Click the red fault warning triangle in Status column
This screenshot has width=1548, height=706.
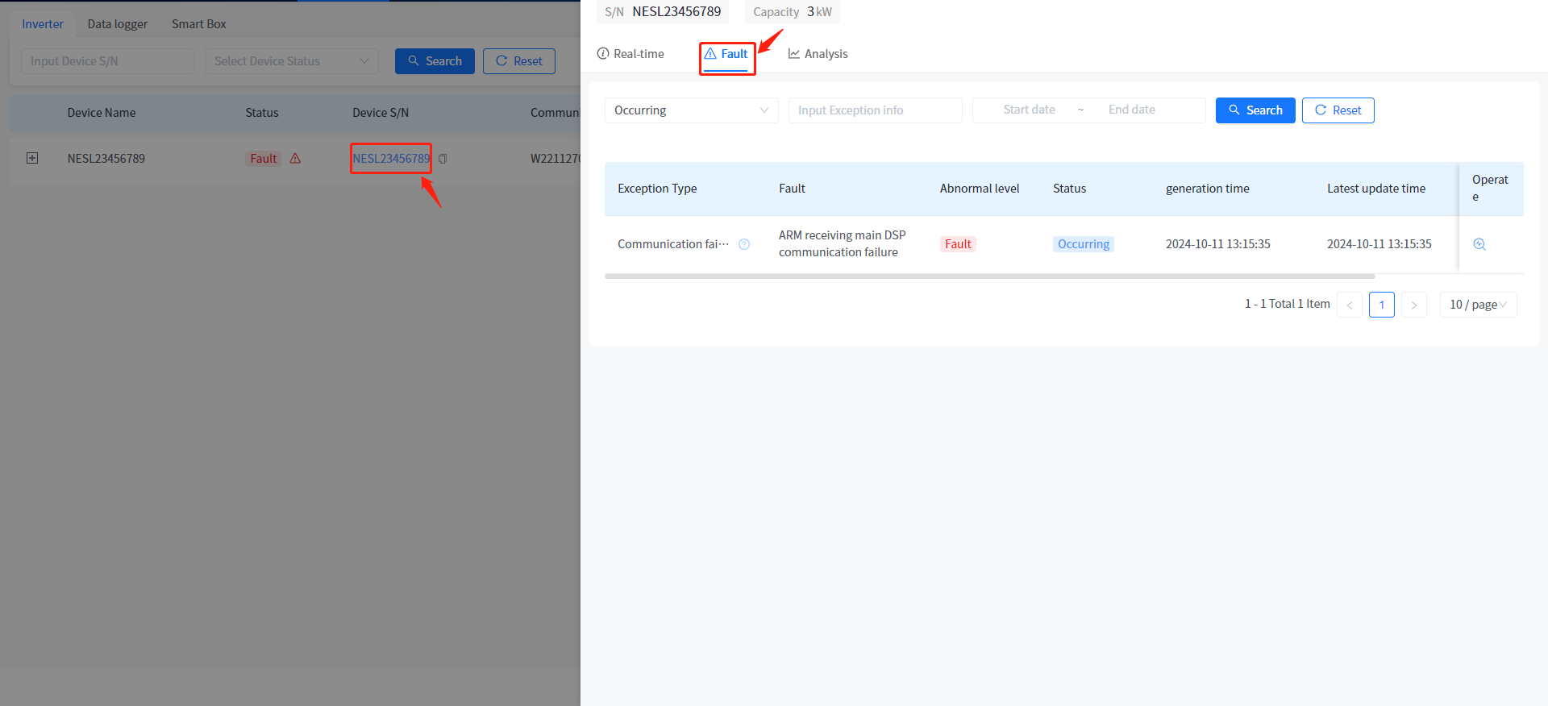[295, 159]
